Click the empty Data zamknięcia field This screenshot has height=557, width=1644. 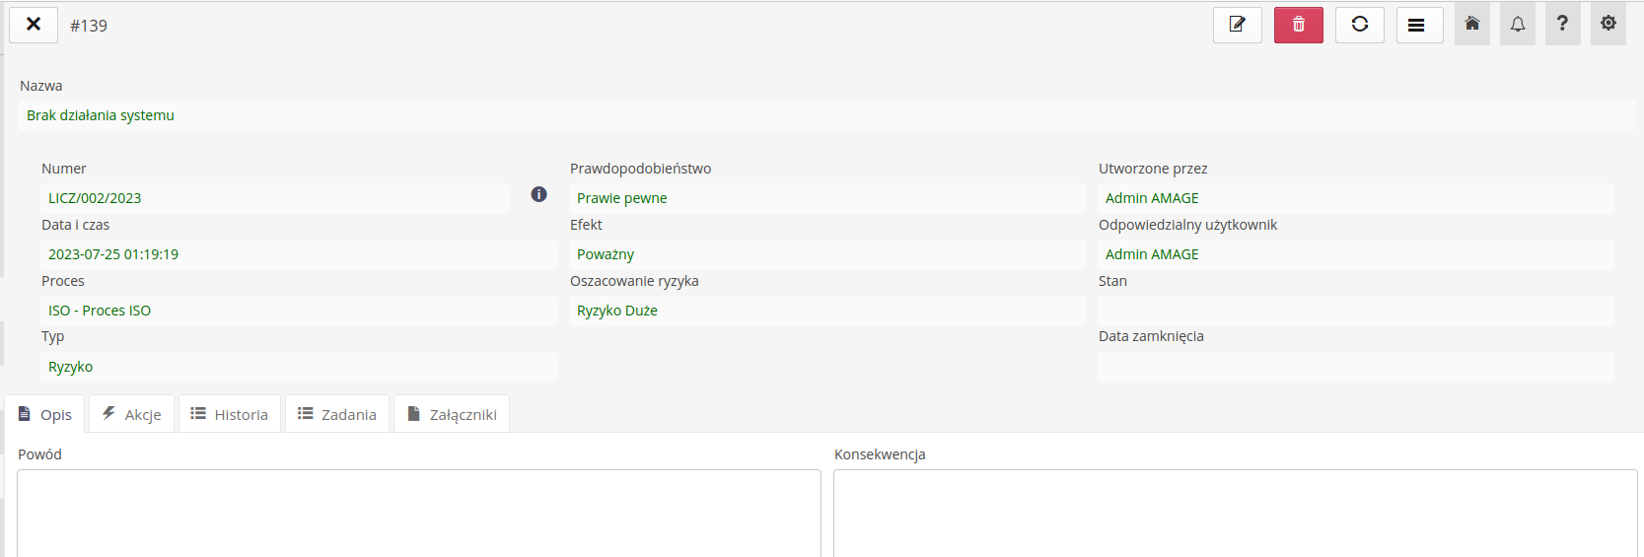(x=1355, y=367)
